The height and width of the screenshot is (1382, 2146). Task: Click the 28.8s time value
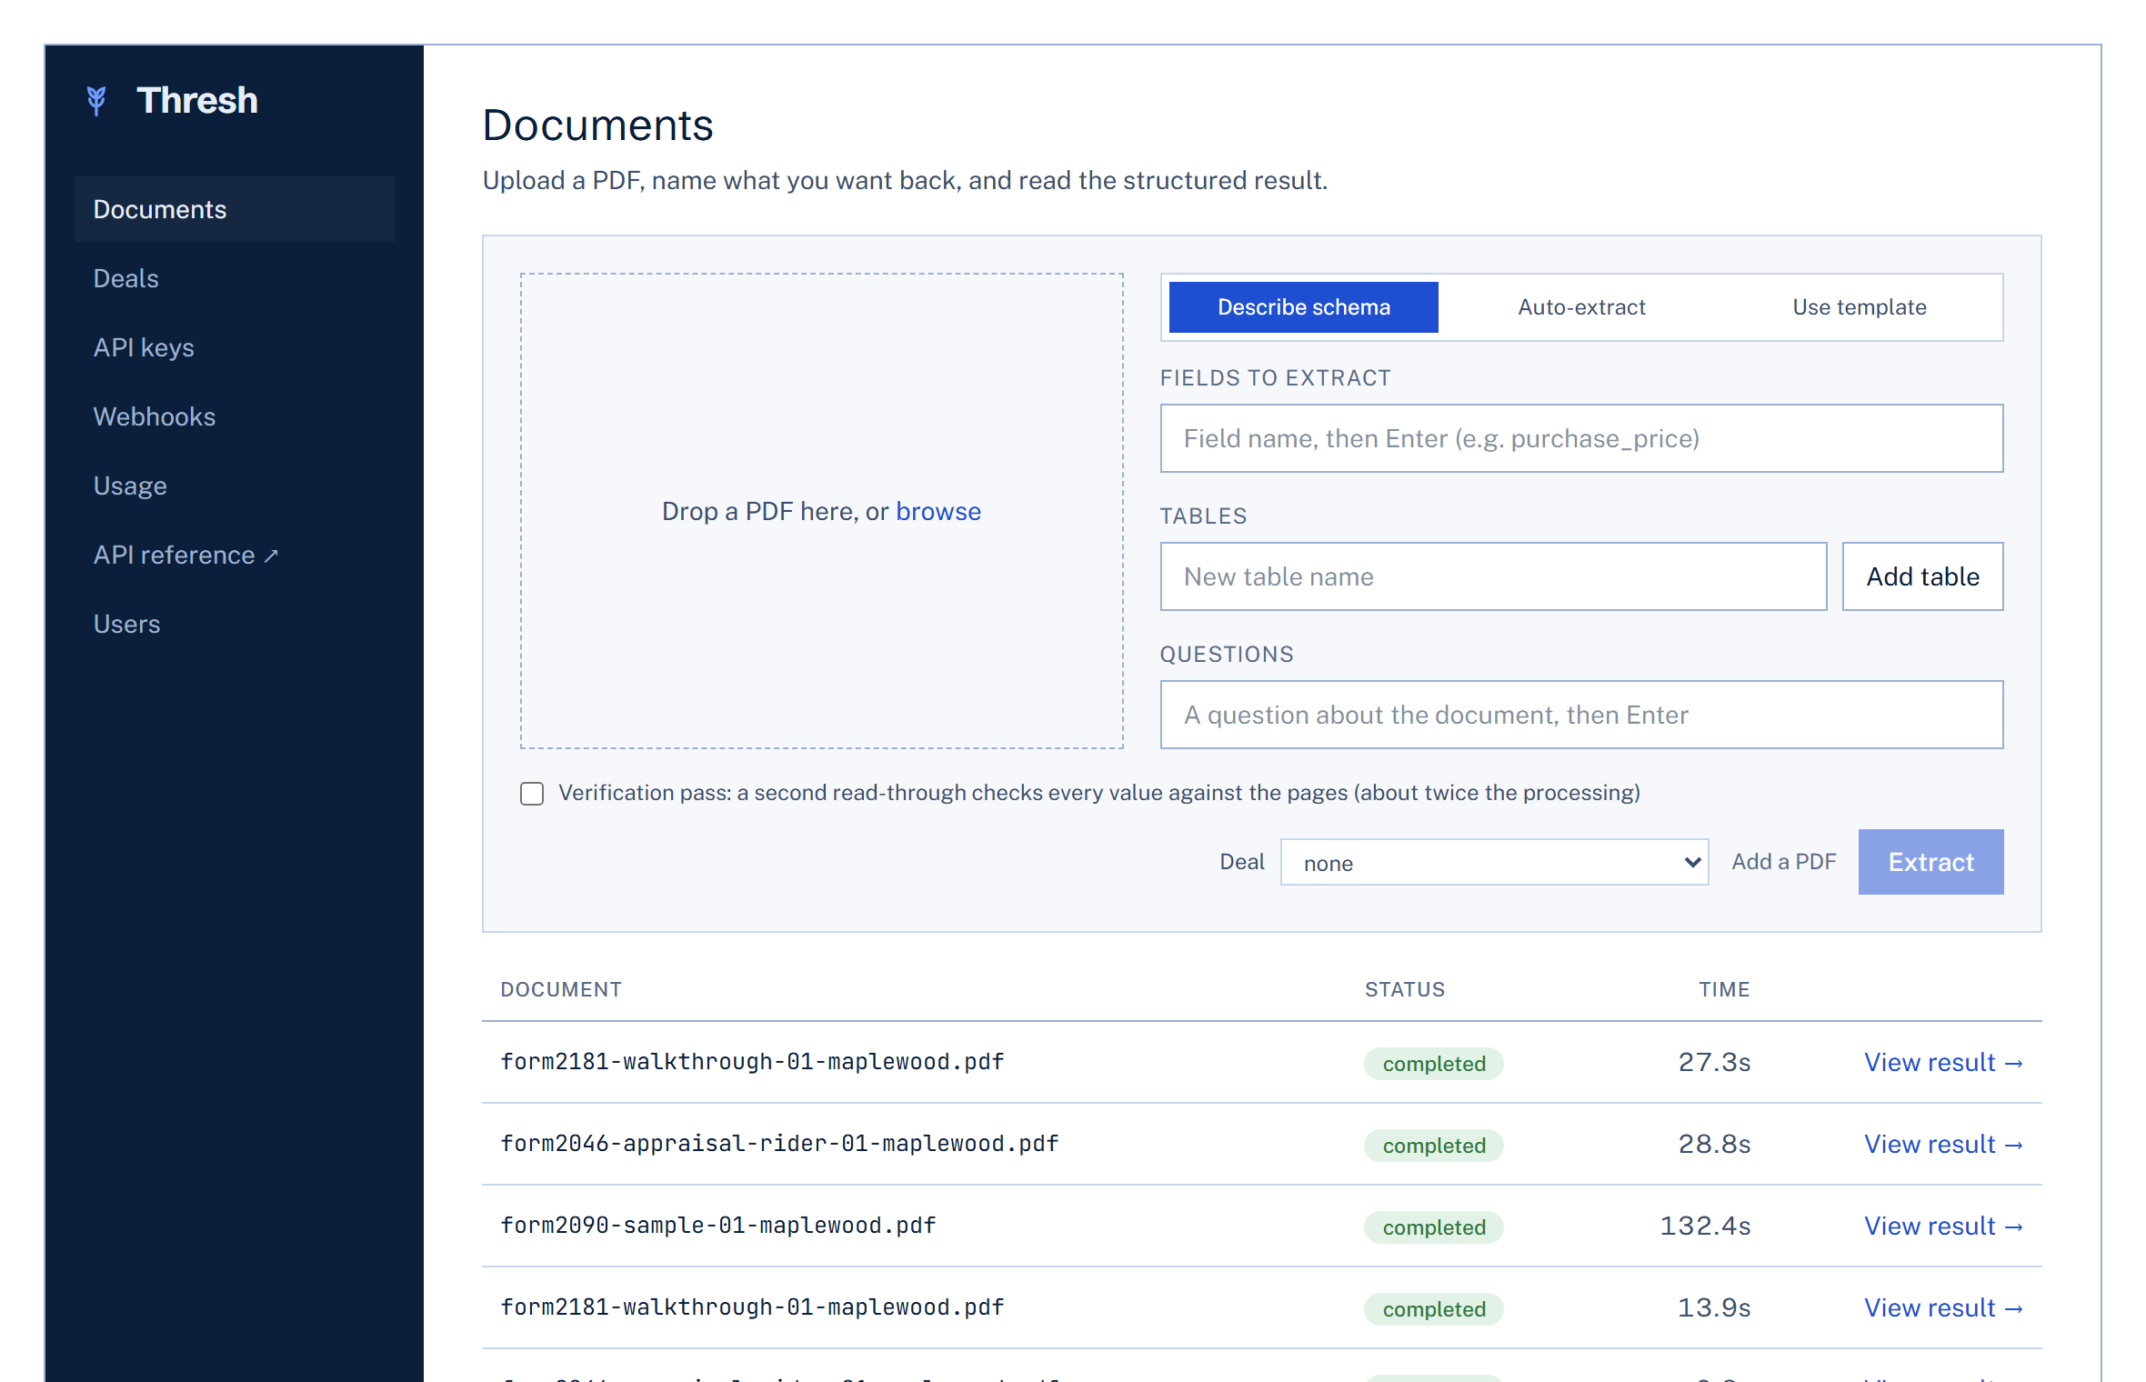(x=1714, y=1144)
